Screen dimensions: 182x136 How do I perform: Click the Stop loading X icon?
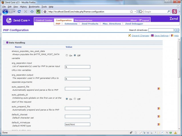[x=25, y=11]
